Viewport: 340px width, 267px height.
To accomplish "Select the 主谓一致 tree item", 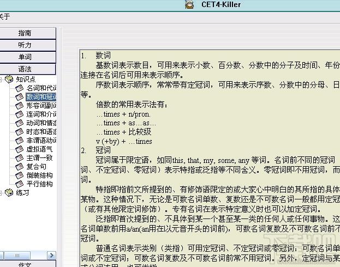I will 39,158.
